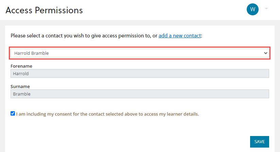280x152 pixels.
Task: Open the W user avatar menu
Action: point(252,9)
